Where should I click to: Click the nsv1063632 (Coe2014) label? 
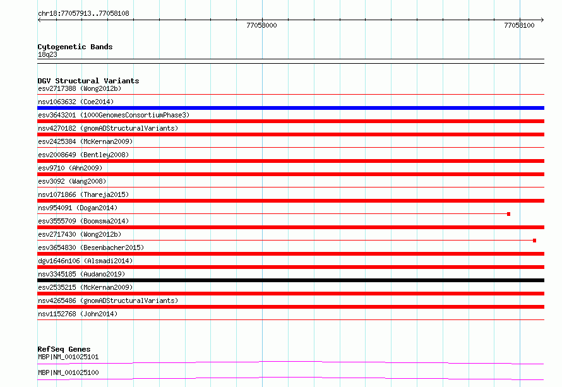pos(76,102)
